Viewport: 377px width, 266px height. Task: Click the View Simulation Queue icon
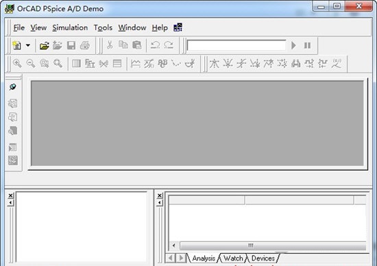click(x=13, y=130)
